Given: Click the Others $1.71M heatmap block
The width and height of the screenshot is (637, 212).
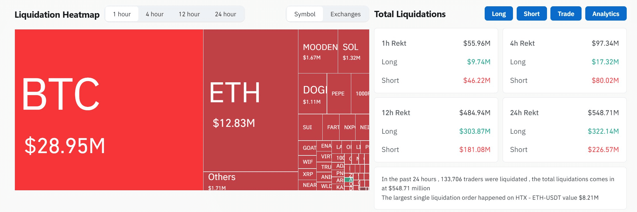Looking at the screenshot, I should [x=250, y=181].
